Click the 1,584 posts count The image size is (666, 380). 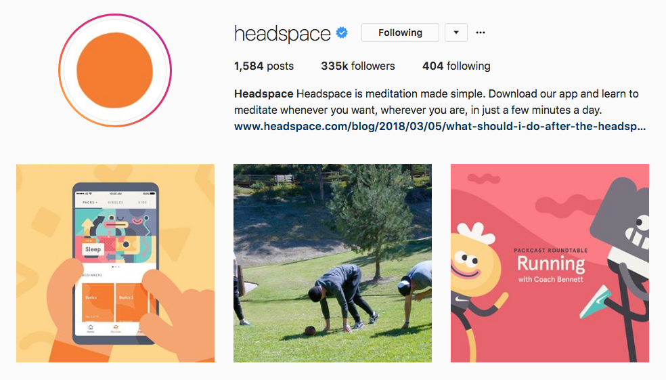264,66
